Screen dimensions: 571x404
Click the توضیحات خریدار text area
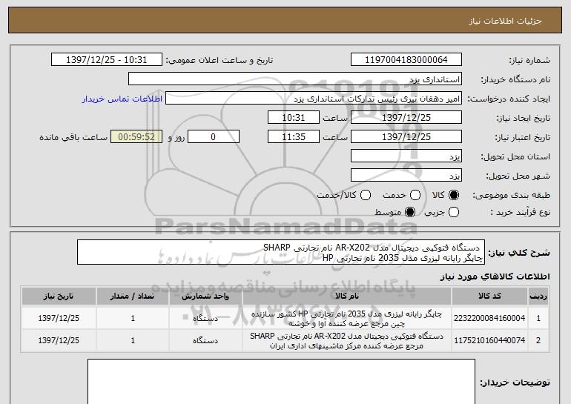point(281,382)
